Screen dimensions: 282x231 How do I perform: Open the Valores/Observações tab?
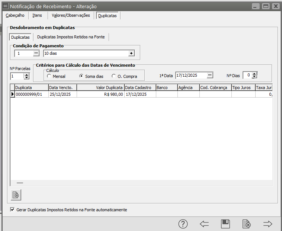click(x=71, y=15)
